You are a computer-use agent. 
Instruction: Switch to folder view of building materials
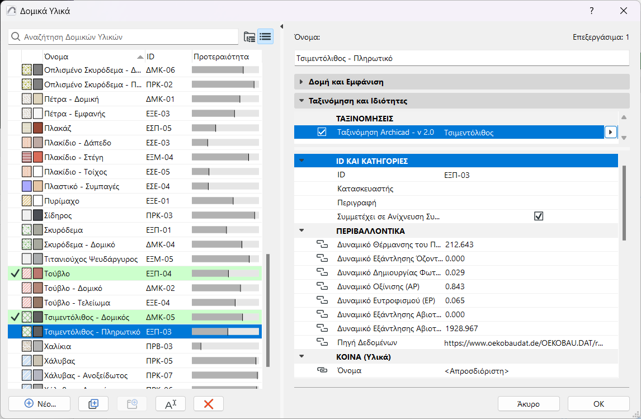[249, 37]
